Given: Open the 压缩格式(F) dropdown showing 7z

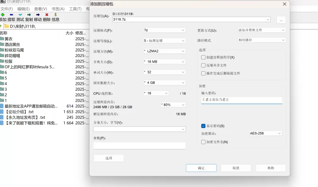Looking at the screenshot, I should [165, 30].
